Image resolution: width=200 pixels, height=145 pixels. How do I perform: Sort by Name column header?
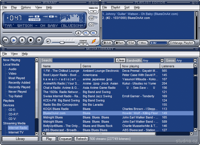tap(61, 66)
